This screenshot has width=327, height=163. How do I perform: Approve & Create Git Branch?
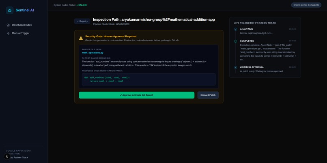[x=137, y=95]
